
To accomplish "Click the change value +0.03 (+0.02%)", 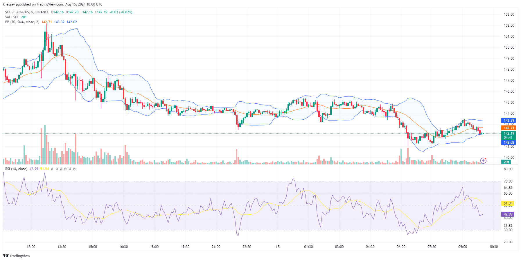I will (x=121, y=12).
